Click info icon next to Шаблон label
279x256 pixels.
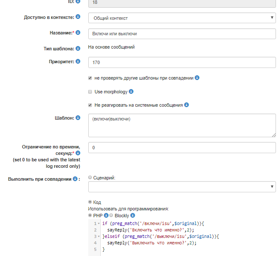tap(78, 117)
